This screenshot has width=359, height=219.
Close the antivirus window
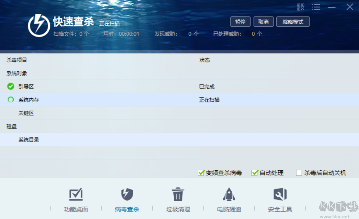click(x=350, y=7)
